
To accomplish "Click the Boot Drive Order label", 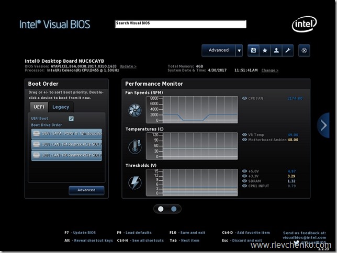I will click(x=47, y=125).
